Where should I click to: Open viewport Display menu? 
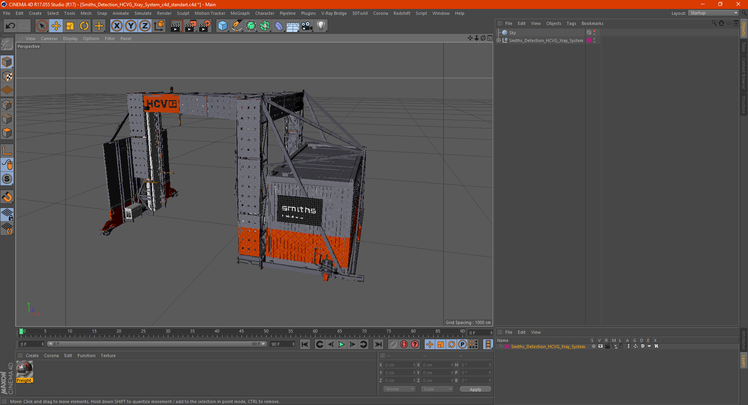pyautogui.click(x=70, y=39)
